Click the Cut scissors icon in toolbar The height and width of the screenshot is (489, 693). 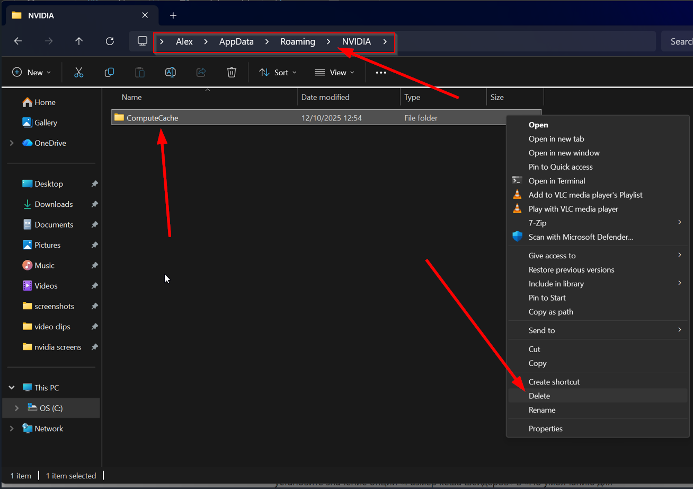[x=79, y=73]
